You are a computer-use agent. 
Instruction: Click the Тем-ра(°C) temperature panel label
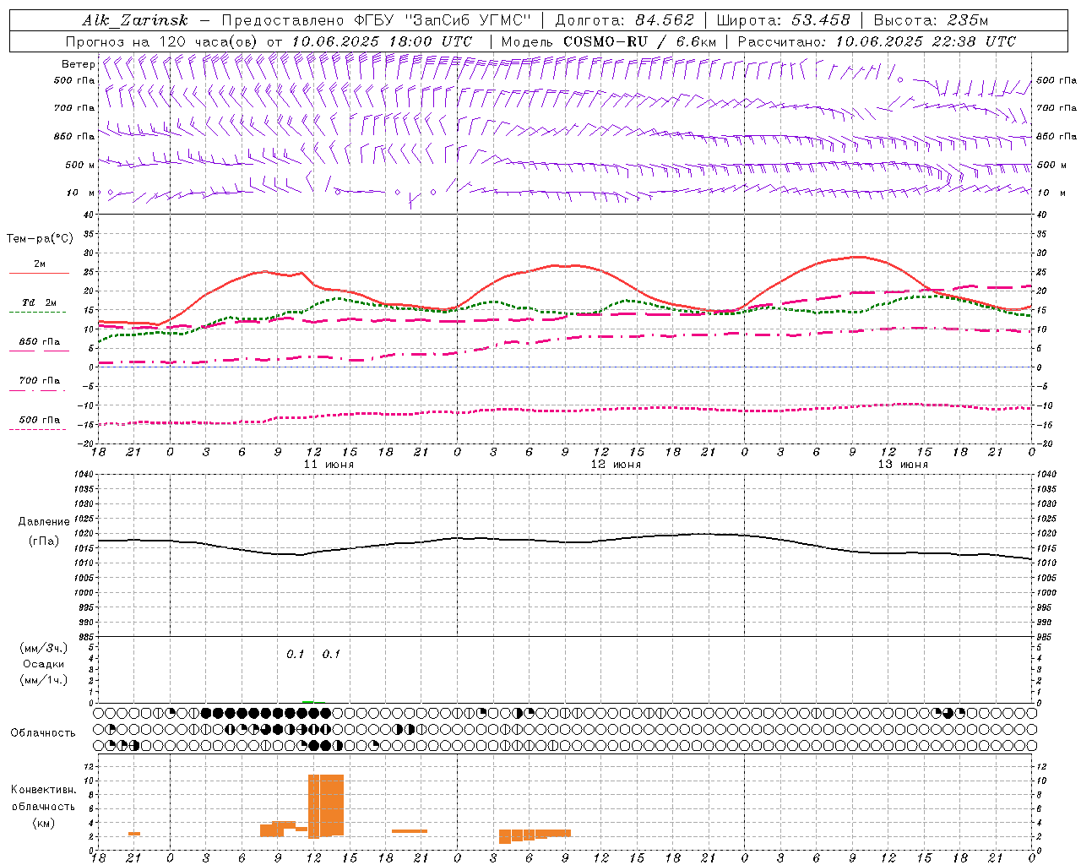pyautogui.click(x=40, y=239)
